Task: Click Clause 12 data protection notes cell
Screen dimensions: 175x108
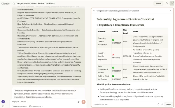Action: click(x=150, y=69)
